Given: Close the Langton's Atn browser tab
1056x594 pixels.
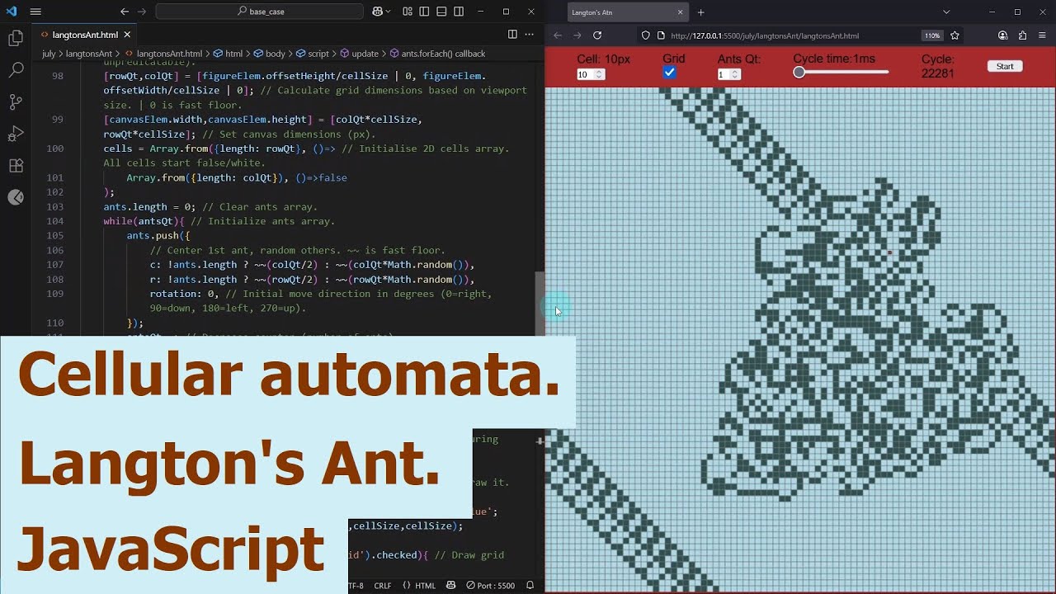Looking at the screenshot, I should (x=681, y=12).
